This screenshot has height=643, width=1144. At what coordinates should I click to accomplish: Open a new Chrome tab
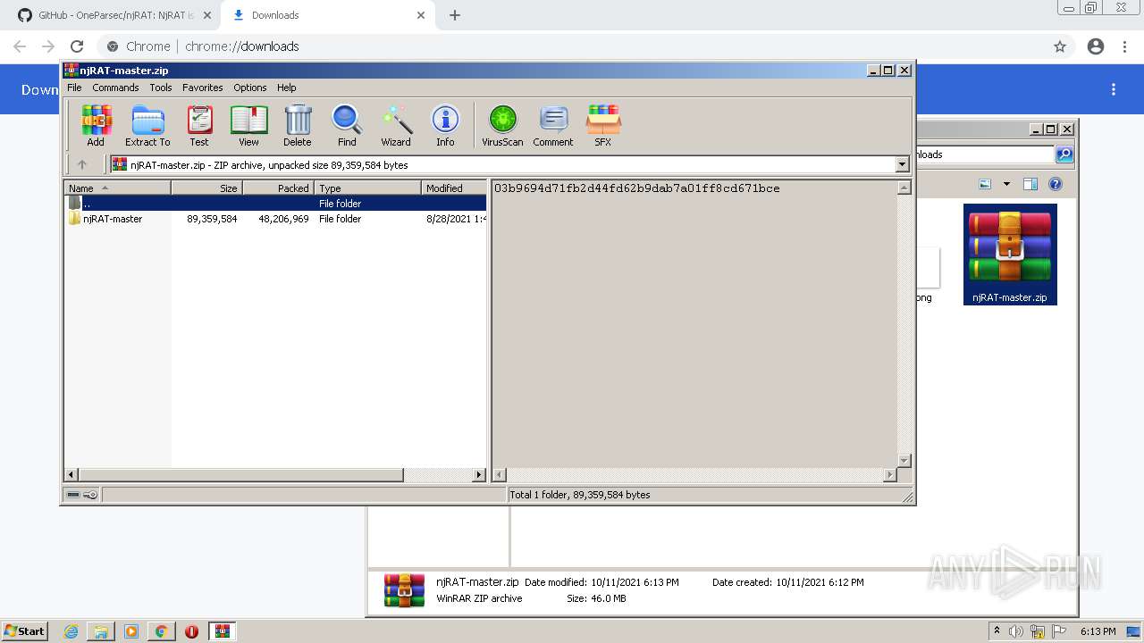(455, 15)
